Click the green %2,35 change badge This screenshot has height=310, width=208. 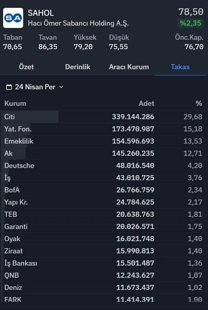pyautogui.click(x=190, y=23)
